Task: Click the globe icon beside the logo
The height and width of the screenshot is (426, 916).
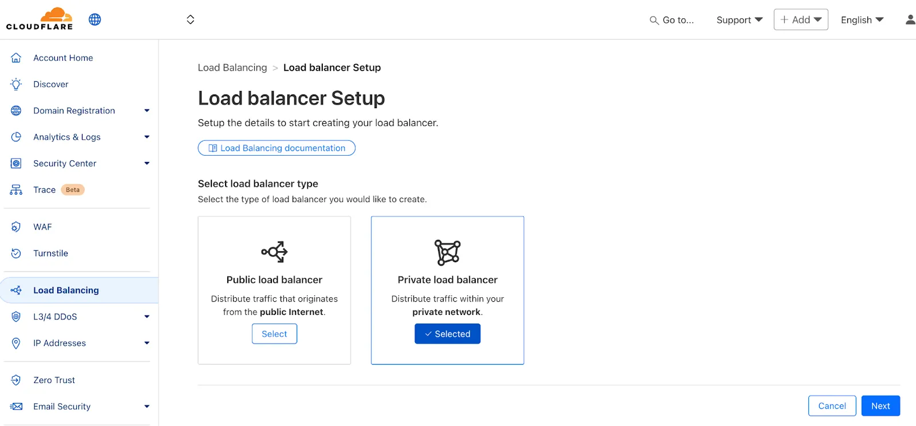Action: 95,19
